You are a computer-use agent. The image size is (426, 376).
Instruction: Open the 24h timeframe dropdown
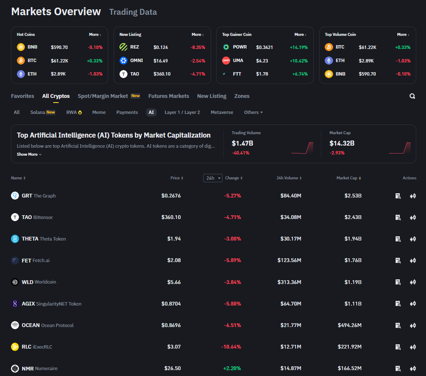(213, 178)
